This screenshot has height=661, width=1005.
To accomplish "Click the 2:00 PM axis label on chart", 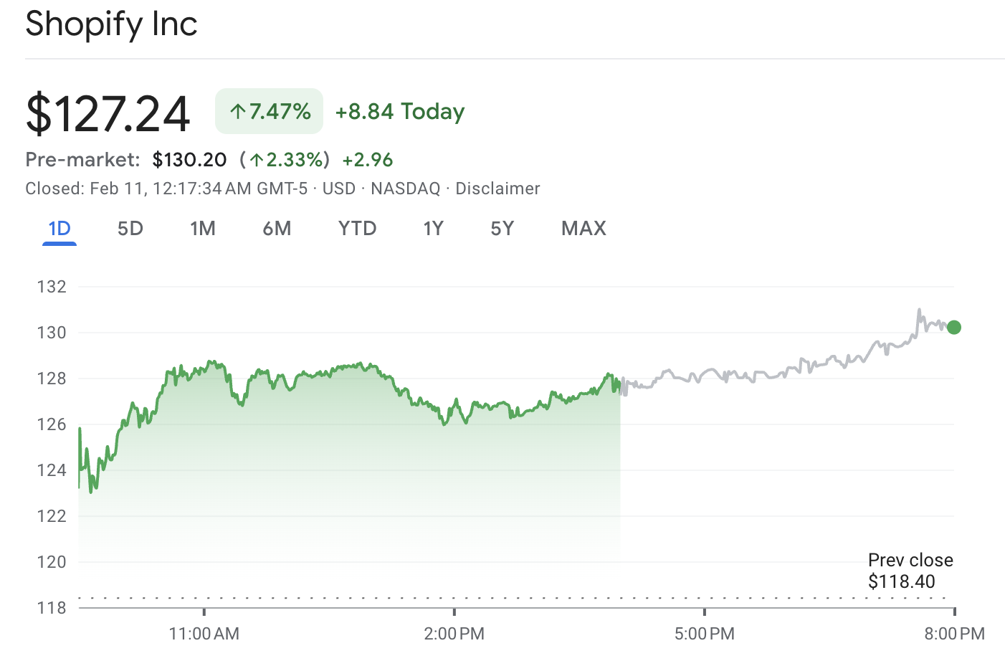I will [x=454, y=634].
